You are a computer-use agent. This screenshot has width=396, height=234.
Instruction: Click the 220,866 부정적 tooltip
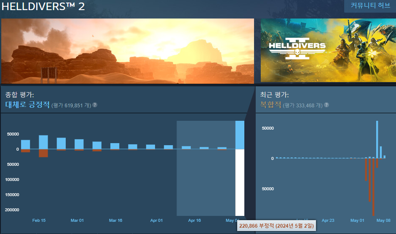click(276, 226)
